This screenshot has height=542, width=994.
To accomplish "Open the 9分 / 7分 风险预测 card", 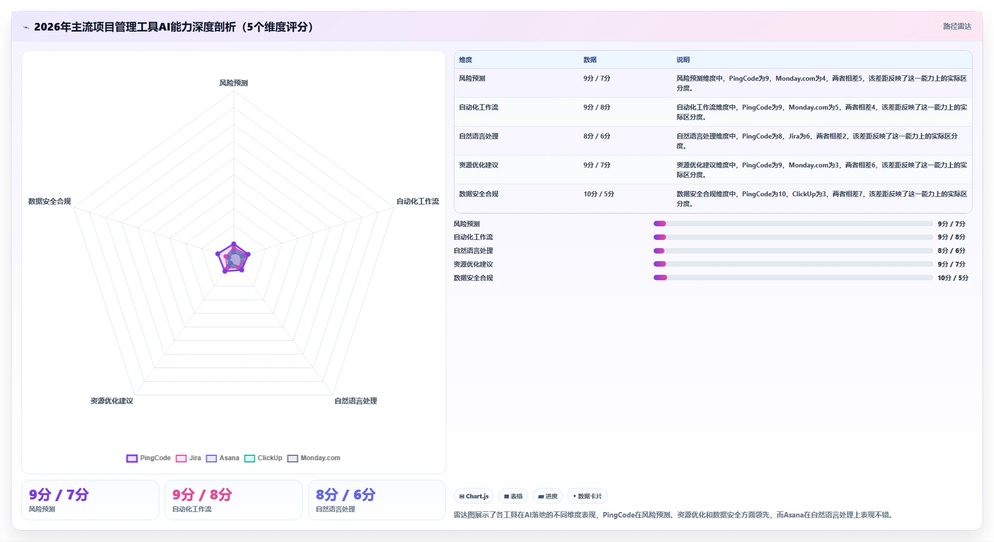I will tap(90, 500).
